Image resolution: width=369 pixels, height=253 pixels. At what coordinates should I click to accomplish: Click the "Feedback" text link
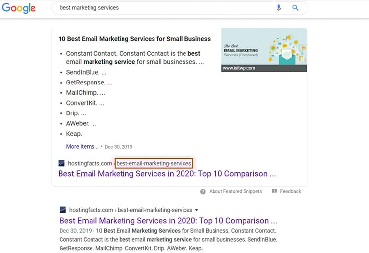pos(290,191)
